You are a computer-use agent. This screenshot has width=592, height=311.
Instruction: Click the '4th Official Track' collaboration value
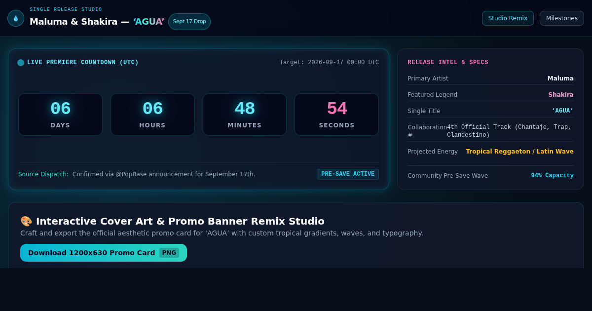point(509,131)
